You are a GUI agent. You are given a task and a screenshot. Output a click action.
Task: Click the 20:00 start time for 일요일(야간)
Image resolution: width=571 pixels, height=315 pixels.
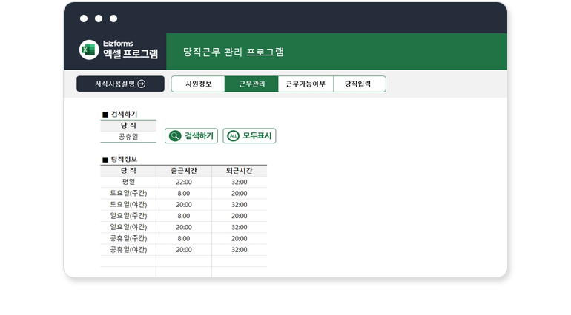click(184, 227)
